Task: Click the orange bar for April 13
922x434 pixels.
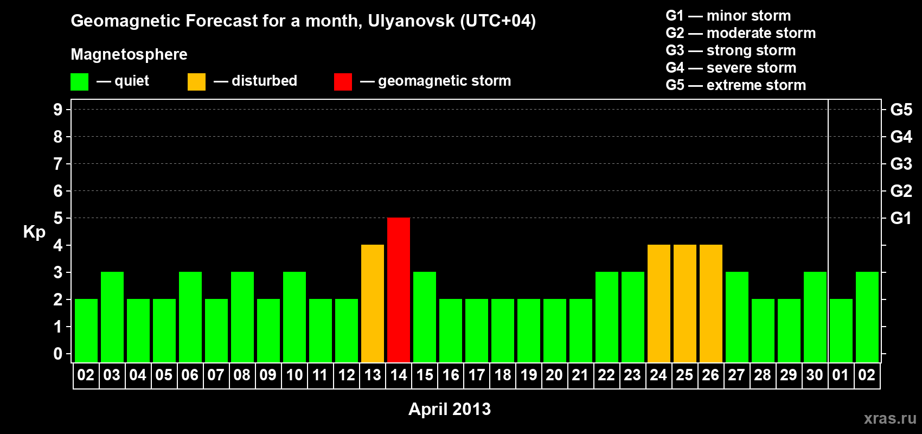Action: (373, 303)
